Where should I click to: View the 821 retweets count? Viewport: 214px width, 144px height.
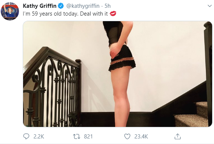pyautogui.click(x=88, y=137)
